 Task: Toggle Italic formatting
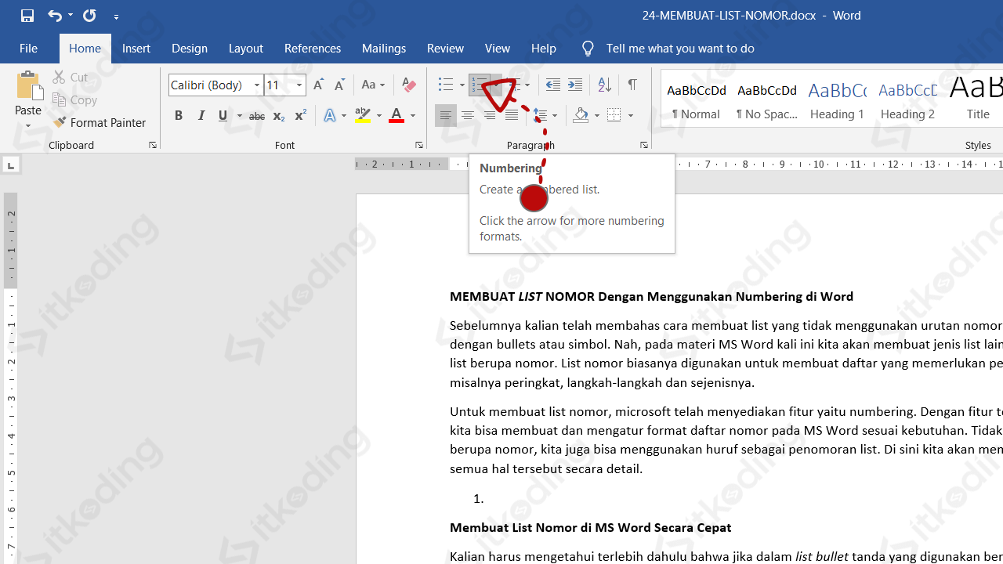[x=201, y=115]
